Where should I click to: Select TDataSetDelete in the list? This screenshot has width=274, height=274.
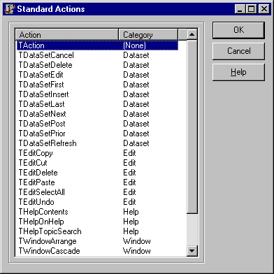coord(97,65)
